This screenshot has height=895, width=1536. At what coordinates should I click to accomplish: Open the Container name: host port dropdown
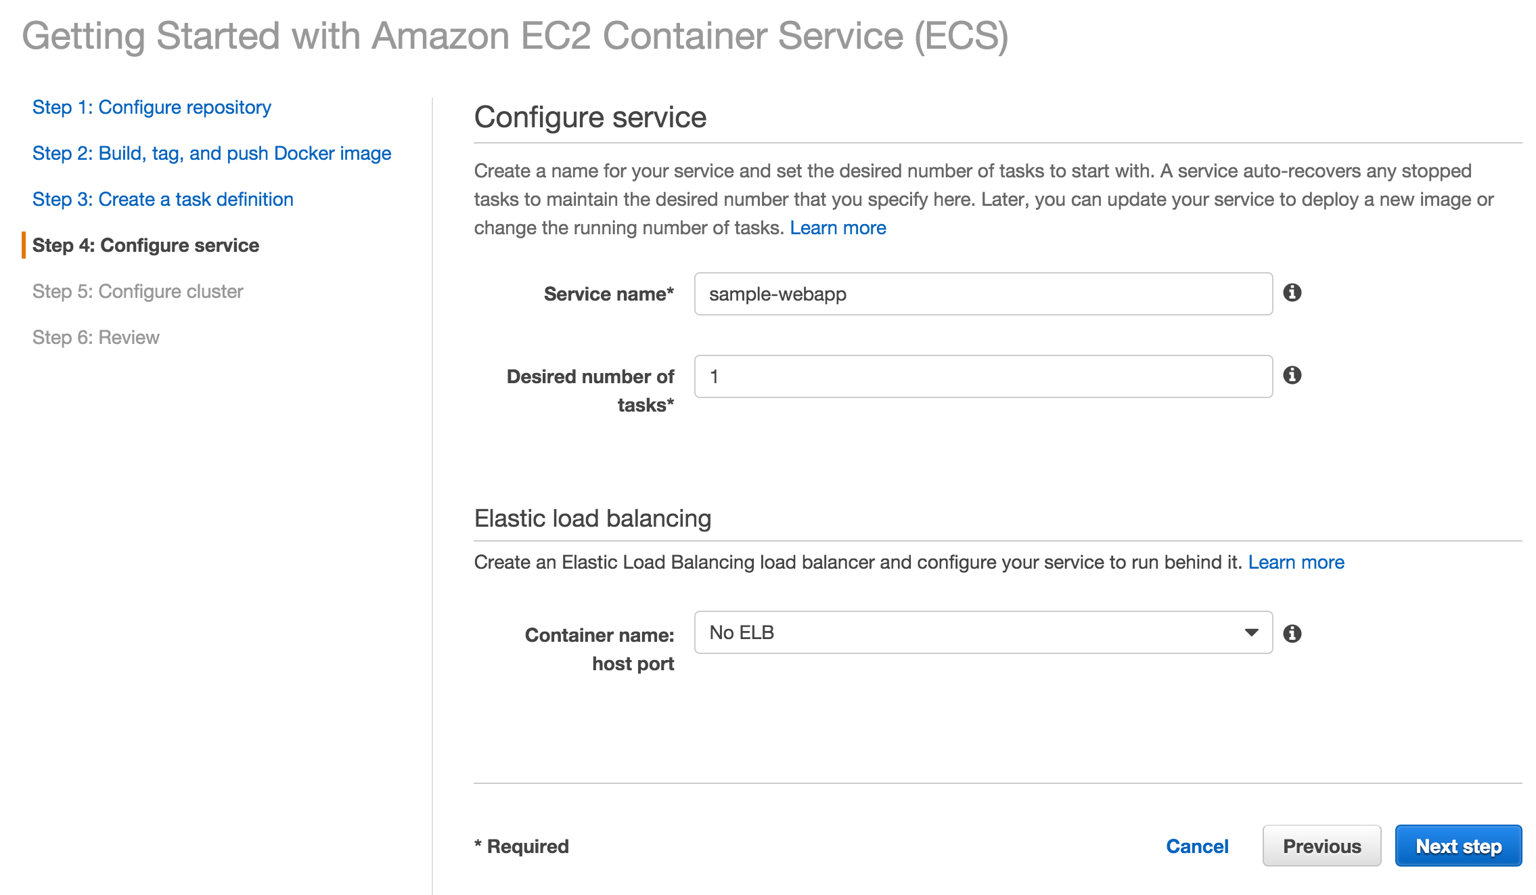click(982, 632)
